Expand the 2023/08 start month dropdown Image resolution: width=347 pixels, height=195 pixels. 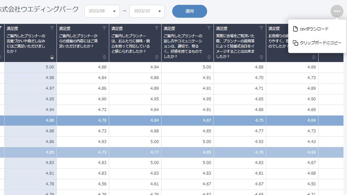(102, 11)
